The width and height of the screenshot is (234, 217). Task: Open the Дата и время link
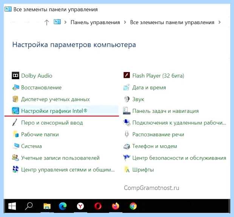(x=149, y=88)
